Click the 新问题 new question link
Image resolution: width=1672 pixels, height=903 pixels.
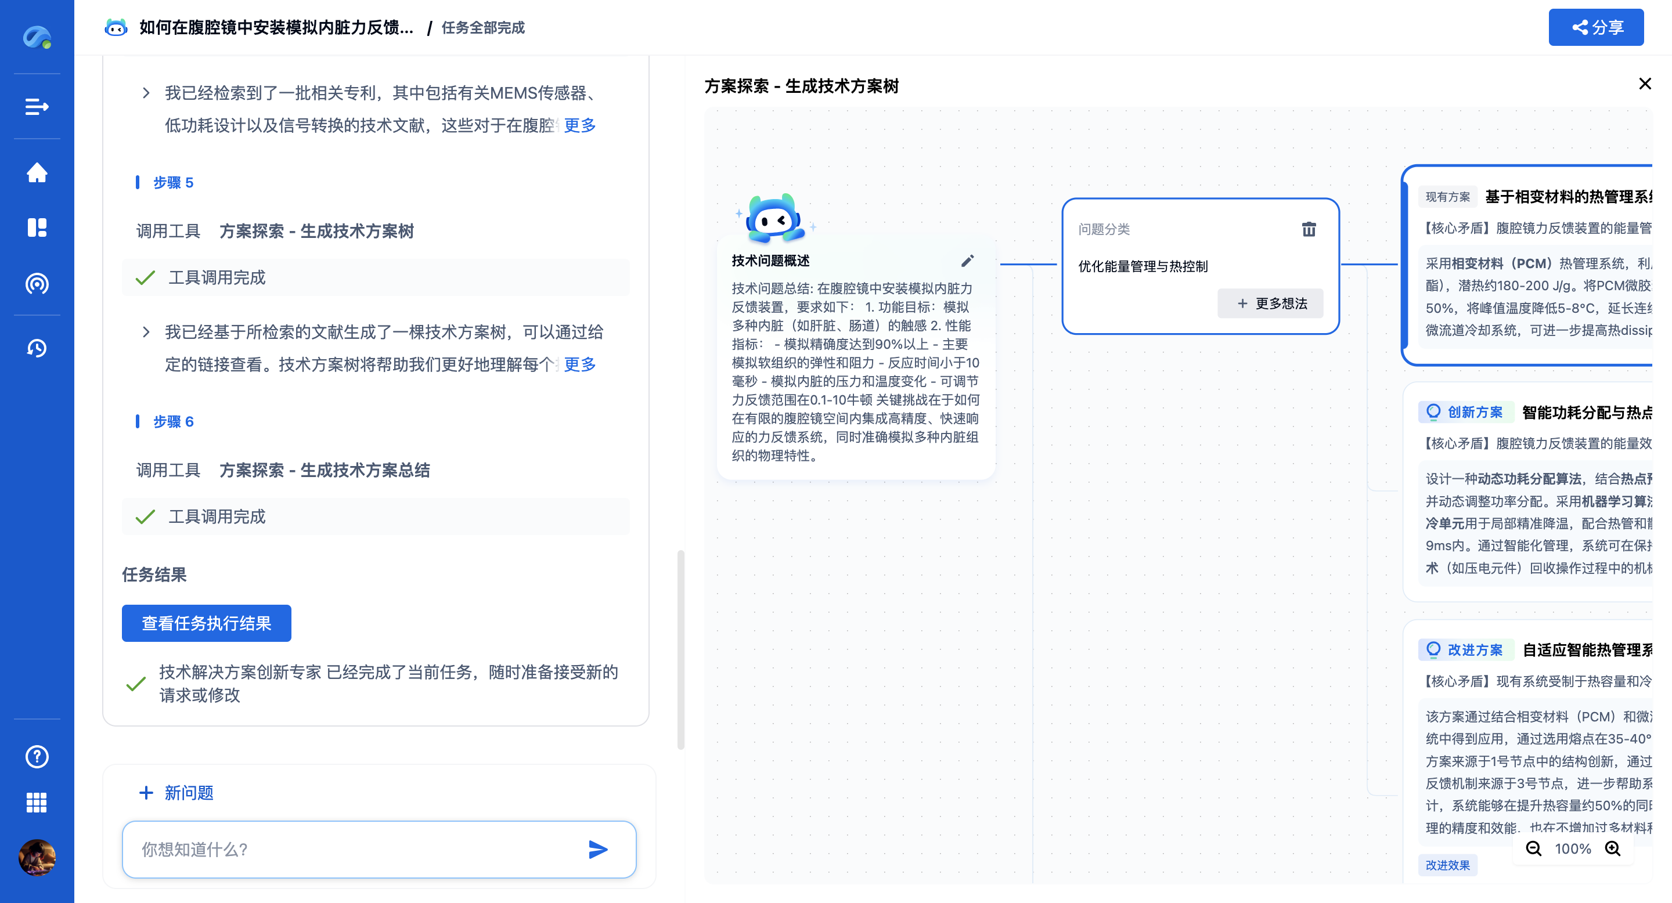[x=176, y=792]
